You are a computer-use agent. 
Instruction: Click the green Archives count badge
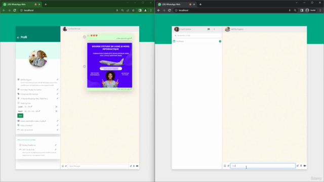coord(220,41)
